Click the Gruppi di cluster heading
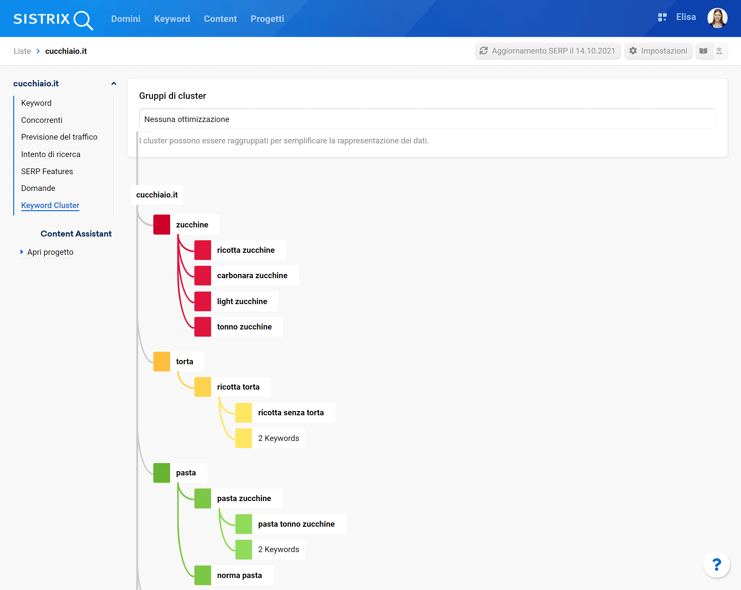Image resolution: width=741 pixels, height=590 pixels. click(x=172, y=96)
